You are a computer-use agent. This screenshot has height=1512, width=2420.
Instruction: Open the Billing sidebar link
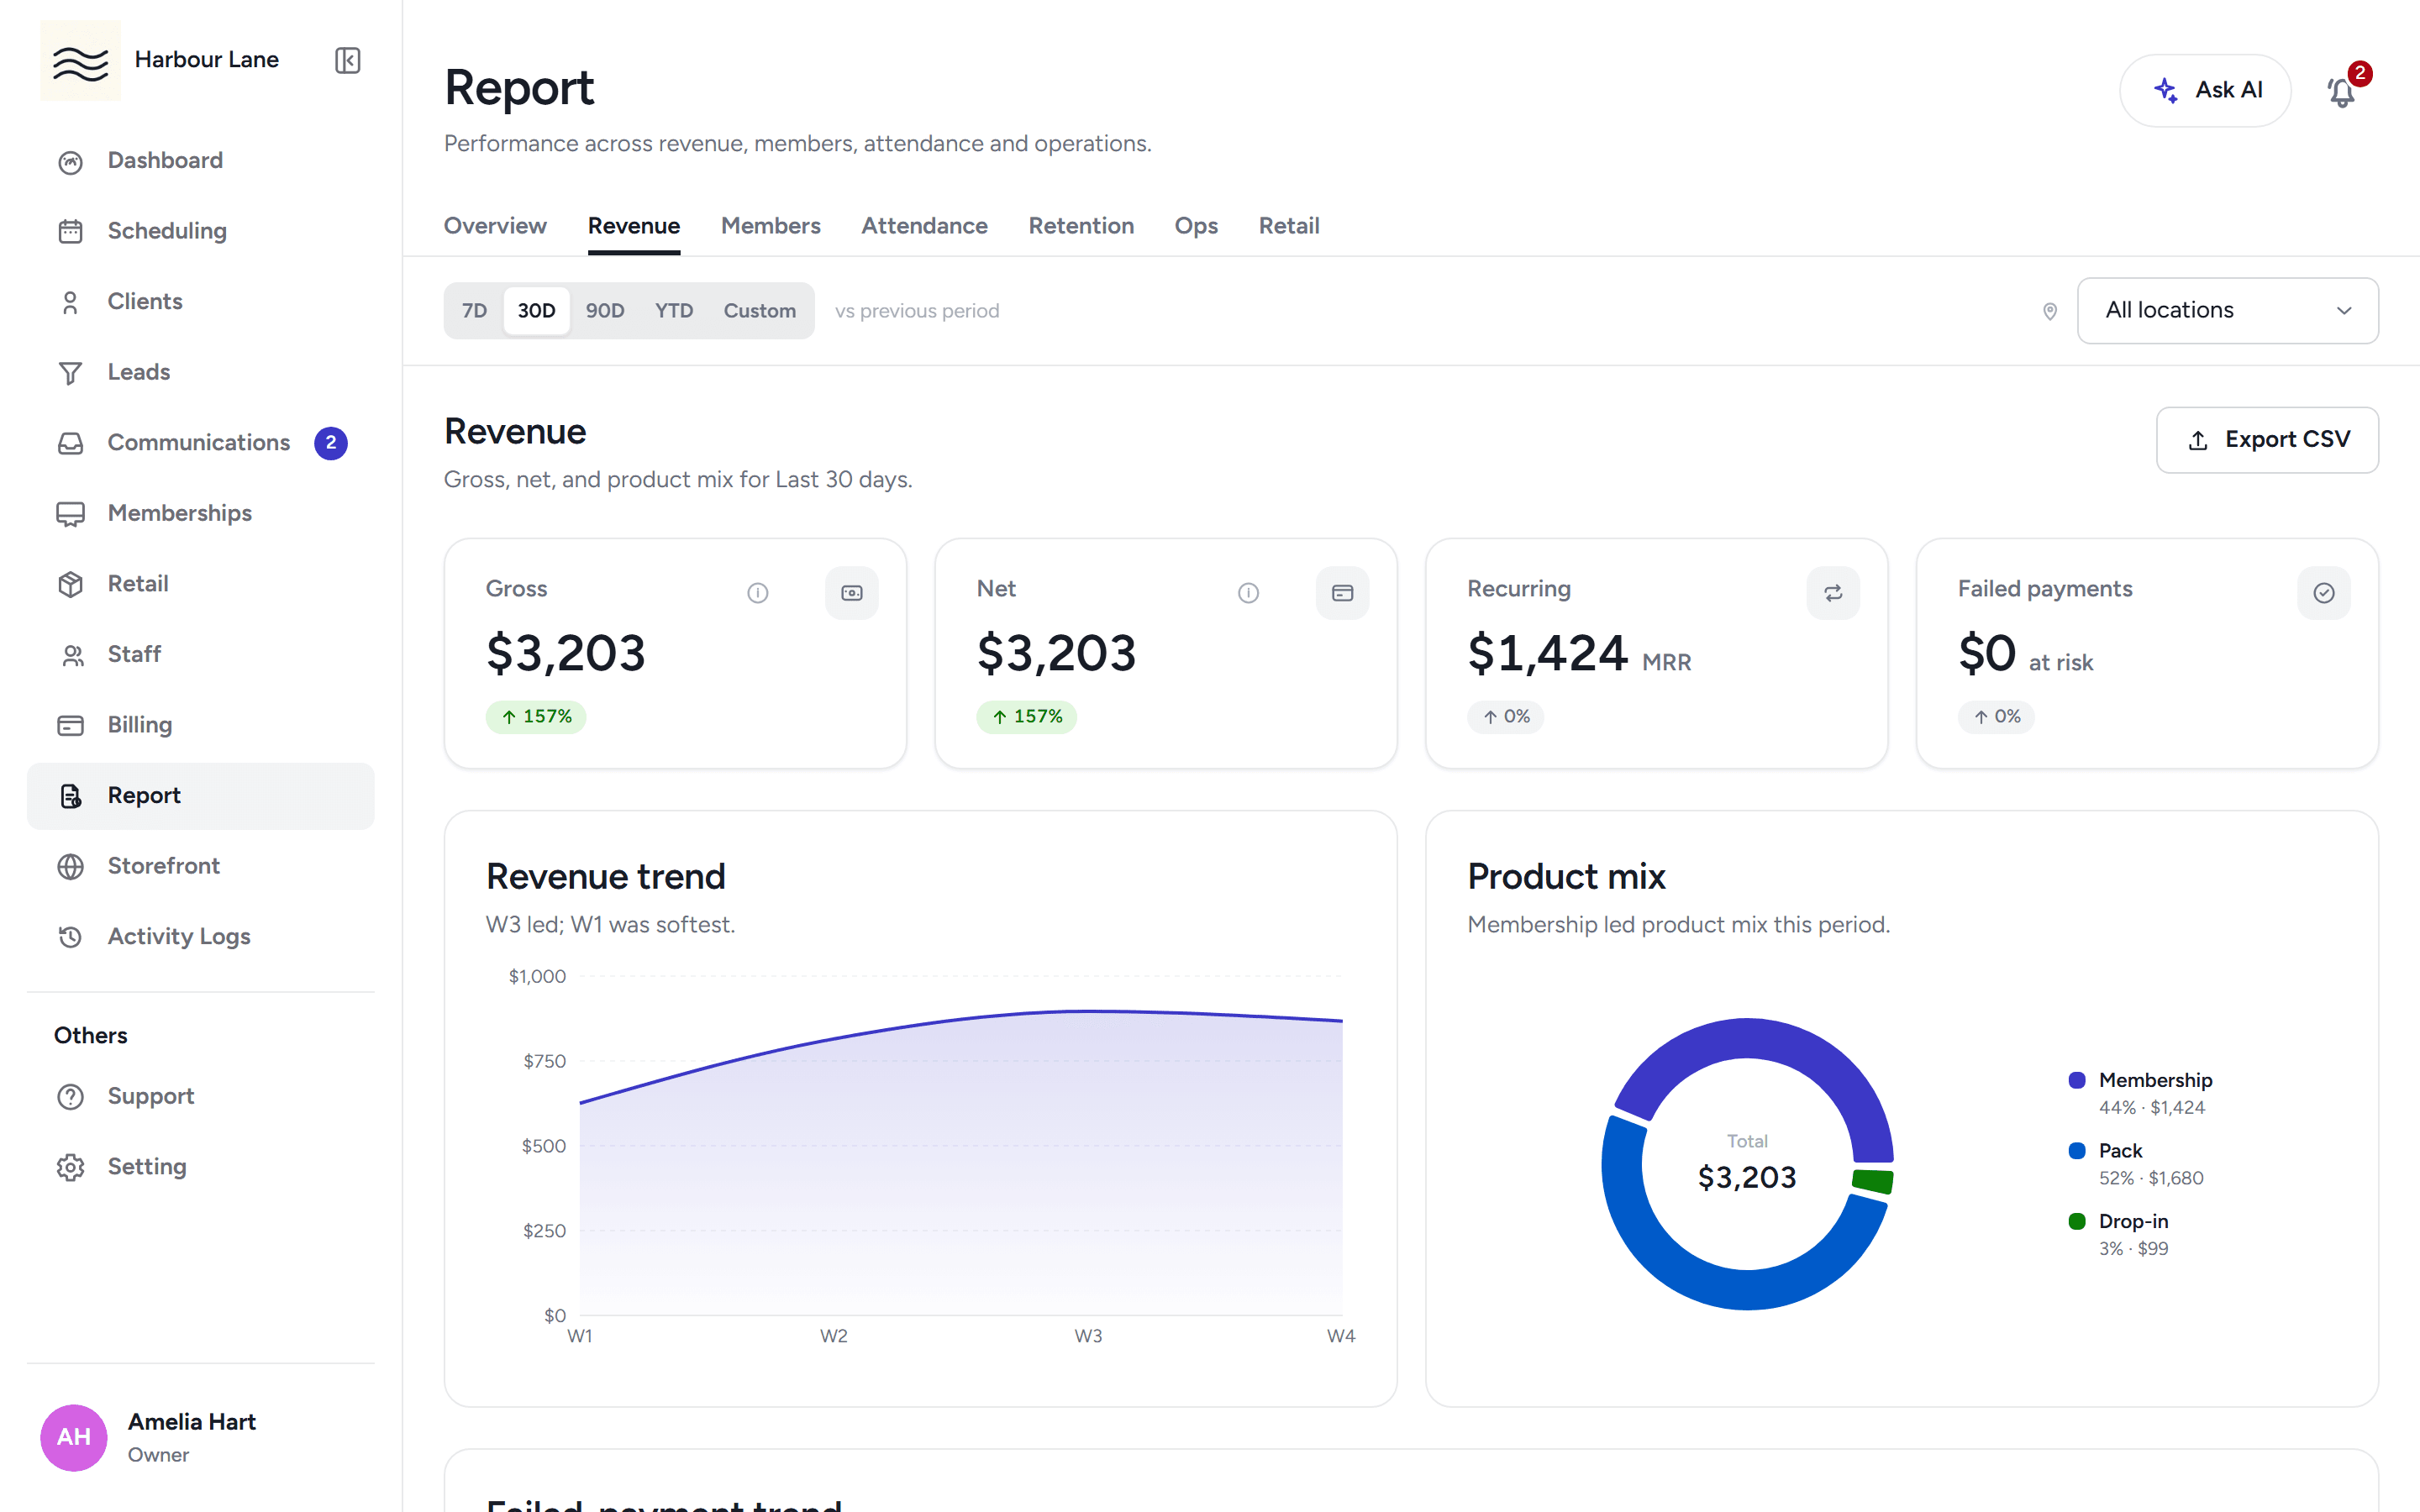tap(201, 725)
